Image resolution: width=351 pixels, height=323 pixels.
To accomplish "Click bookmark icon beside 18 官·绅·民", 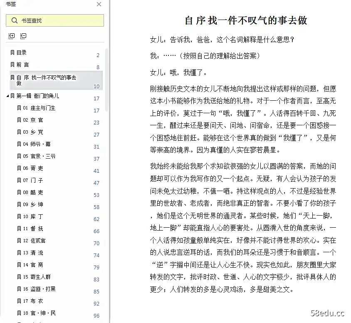I will (19, 313).
